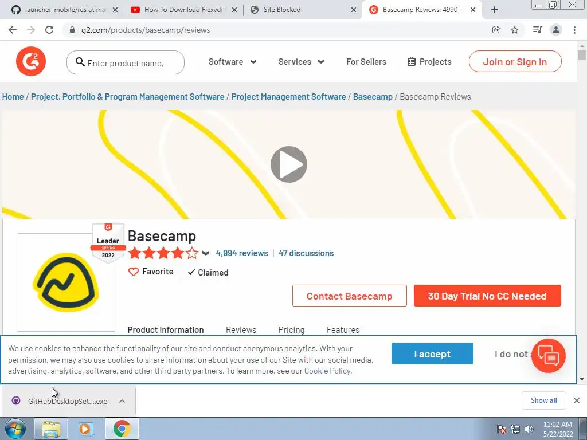The height and width of the screenshot is (440, 587).
Task: Close the downloads bar
Action: coord(577,400)
